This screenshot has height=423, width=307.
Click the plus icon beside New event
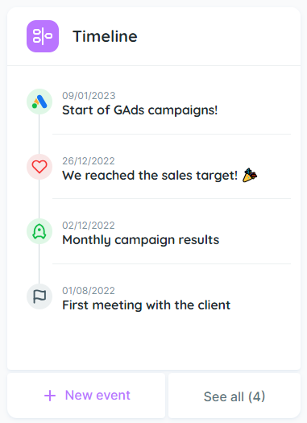pos(50,396)
